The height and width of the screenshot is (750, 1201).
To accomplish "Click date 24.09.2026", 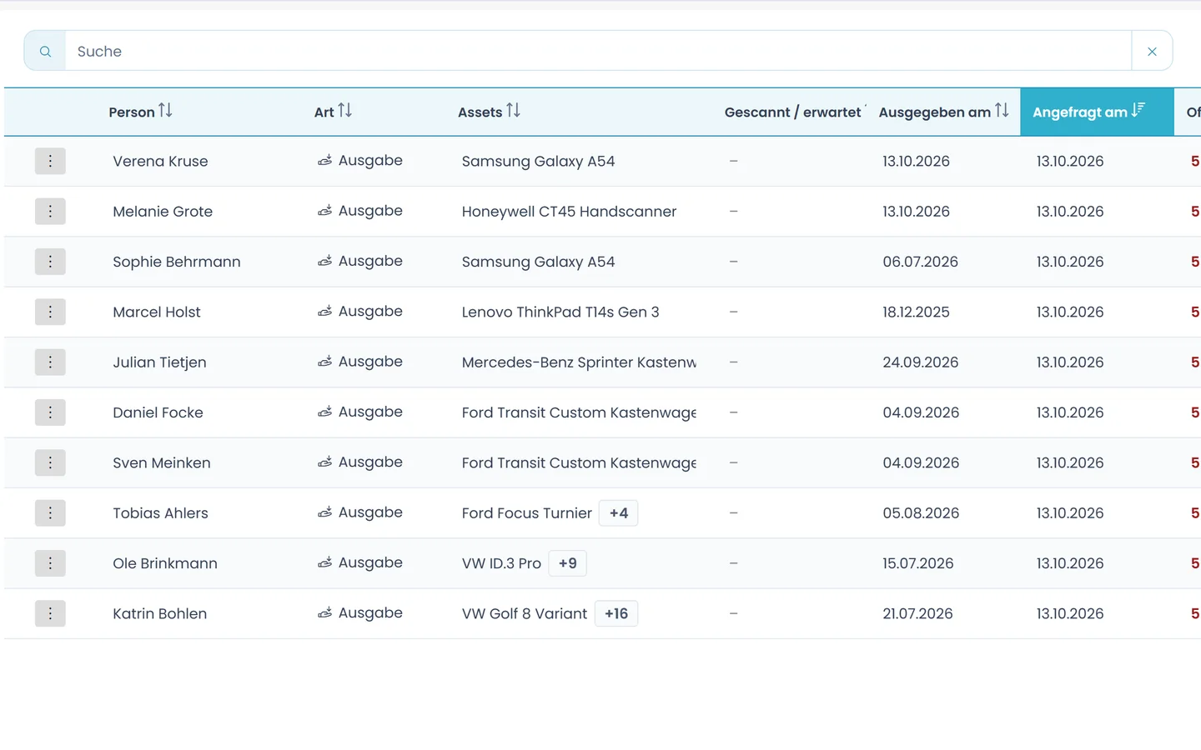I will pyautogui.click(x=920, y=362).
